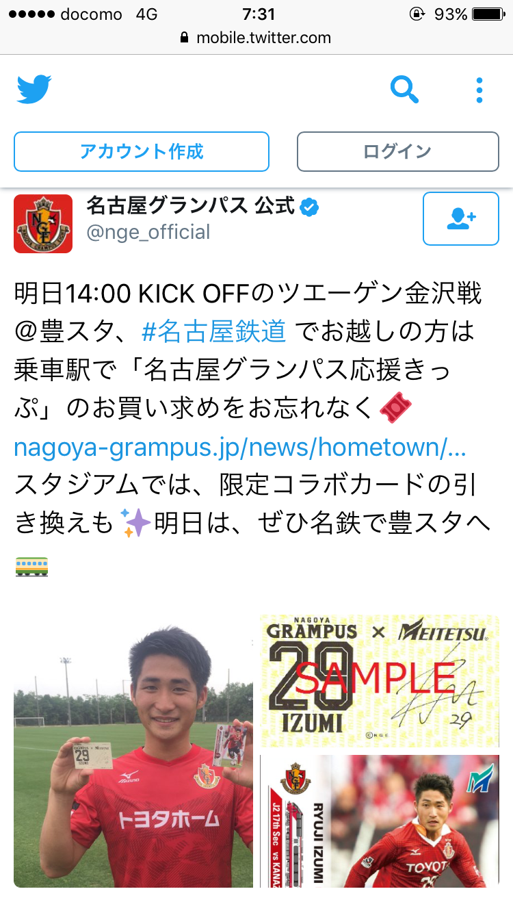
Task: Open the Nagoya Grampus profile avatar
Action: pyautogui.click(x=43, y=224)
